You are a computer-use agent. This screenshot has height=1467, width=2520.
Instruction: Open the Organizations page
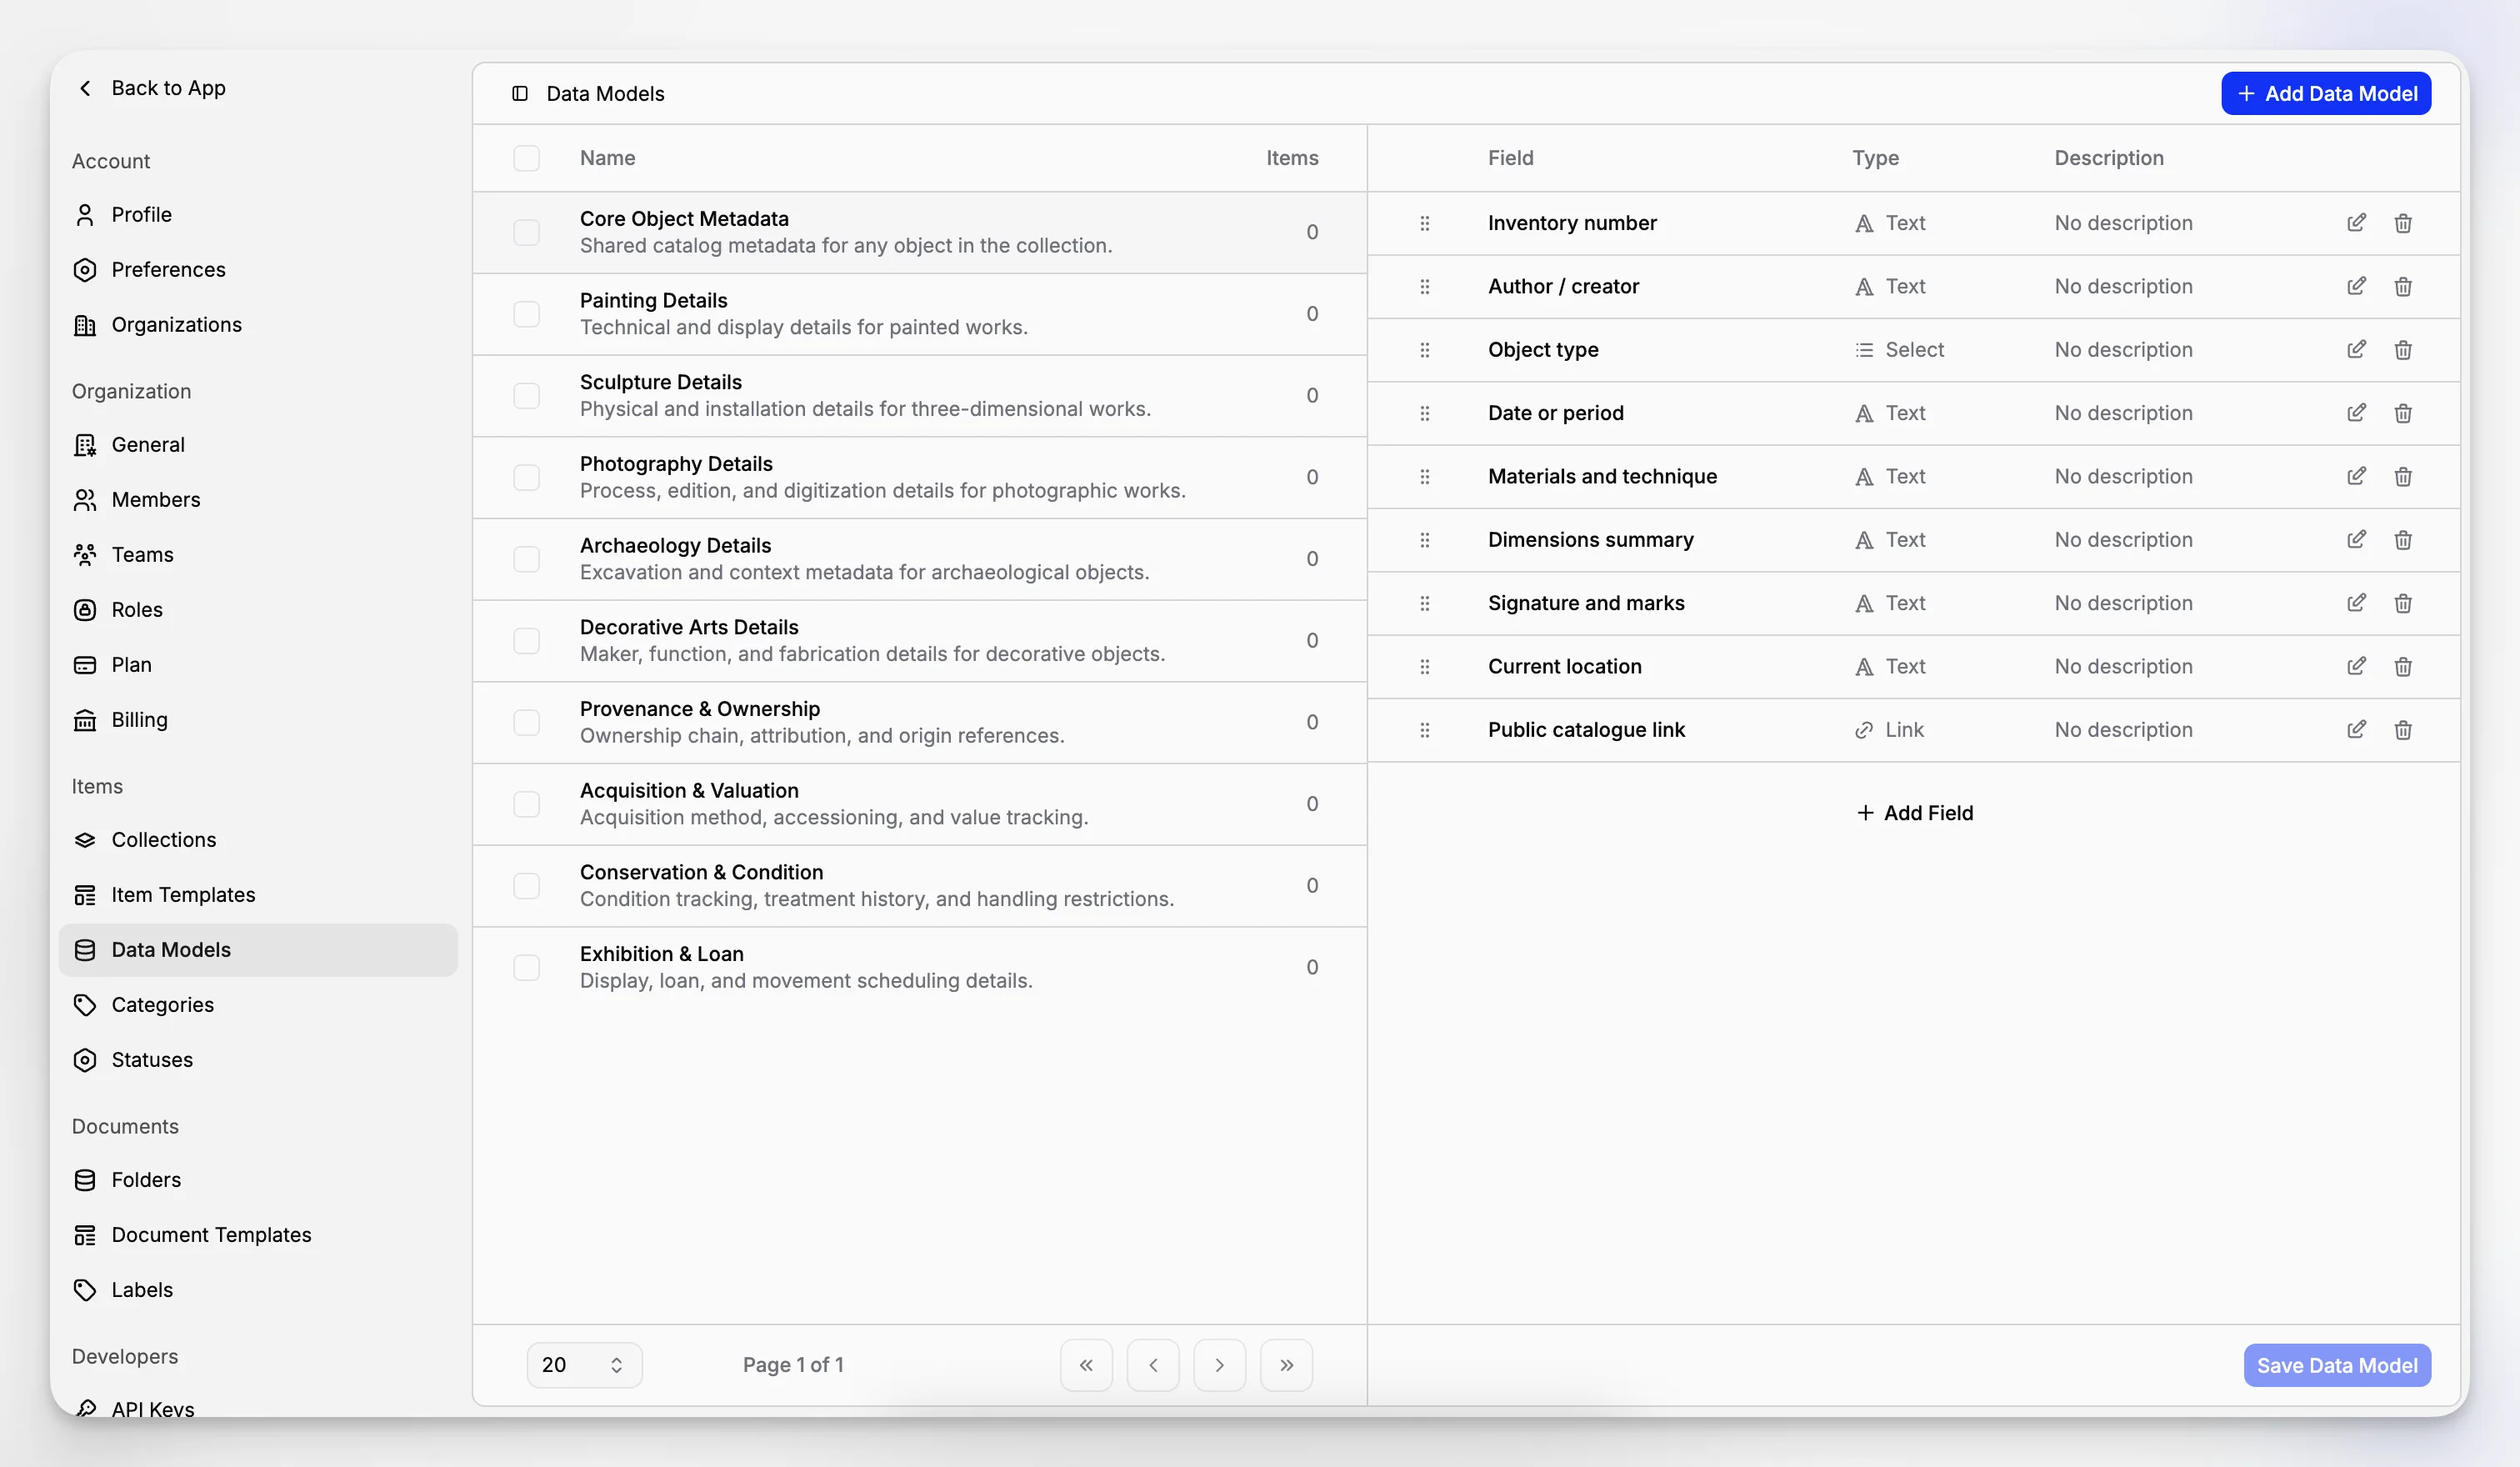click(x=258, y=324)
